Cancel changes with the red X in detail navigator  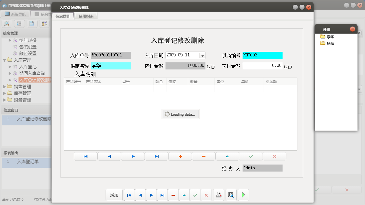(x=274, y=156)
